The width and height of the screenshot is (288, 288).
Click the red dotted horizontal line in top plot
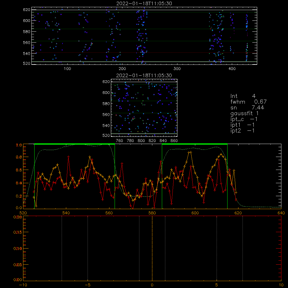tap(144, 53)
